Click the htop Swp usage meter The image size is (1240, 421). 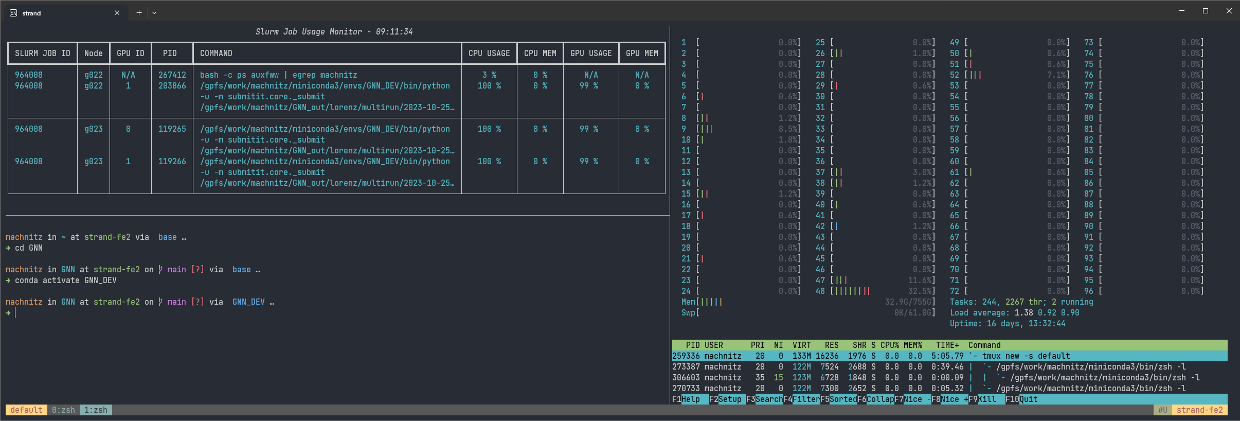point(808,313)
